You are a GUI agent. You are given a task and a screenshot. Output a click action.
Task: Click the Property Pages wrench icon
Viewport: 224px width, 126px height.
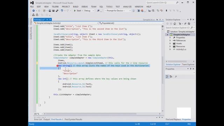point(176,77)
